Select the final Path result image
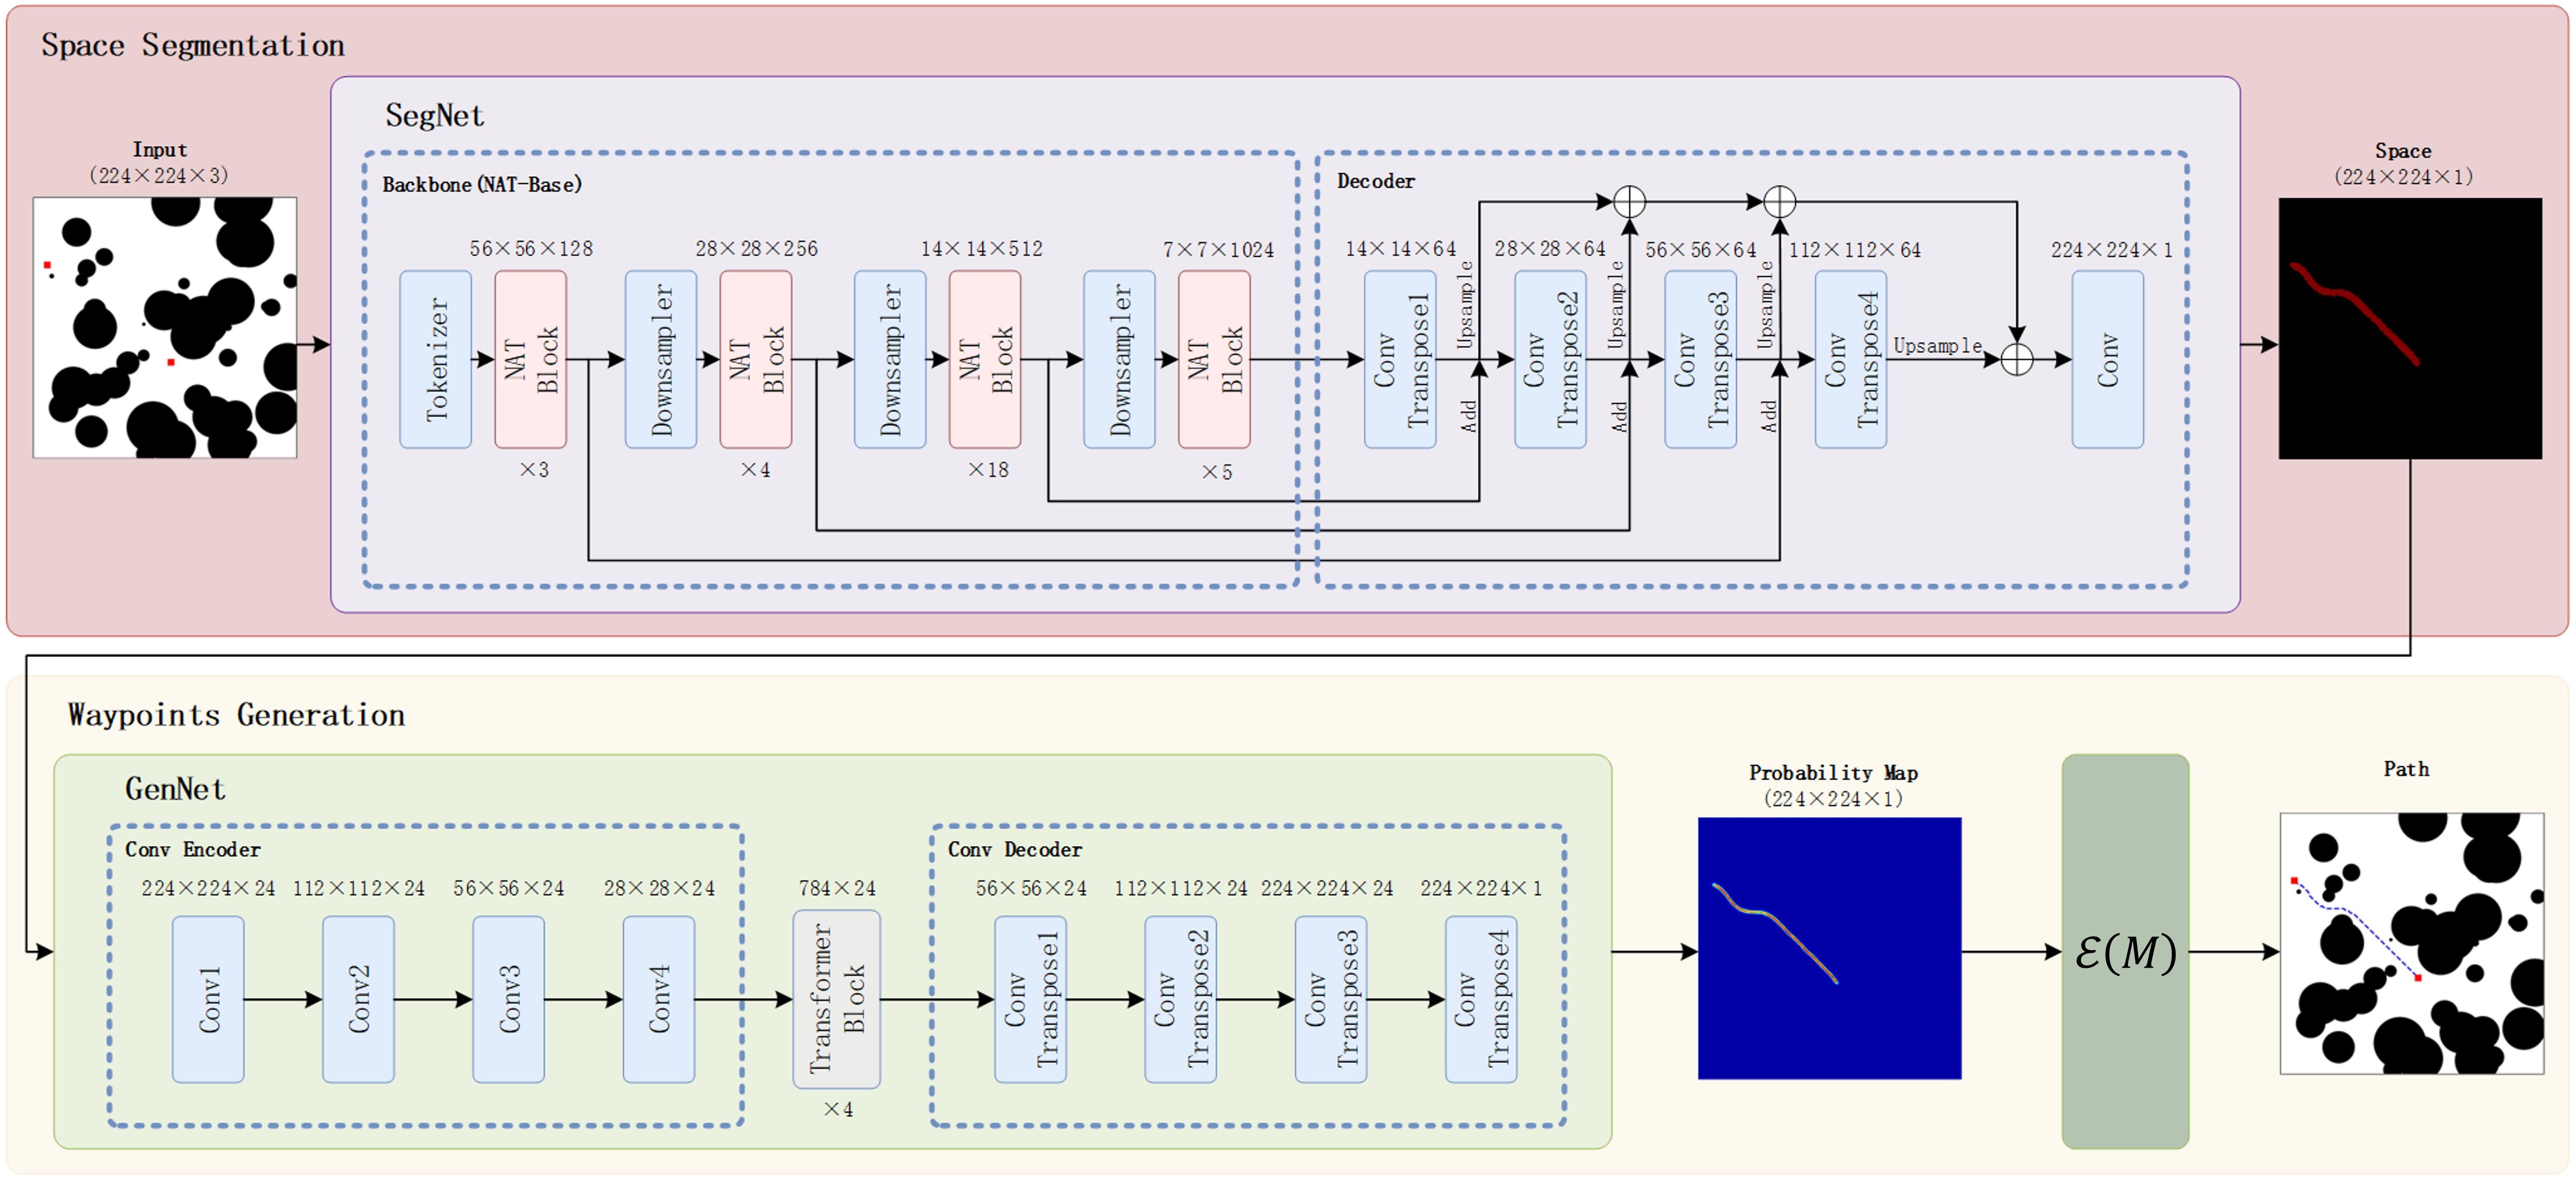Viewport: 2576px width, 1180px height. (x=2411, y=943)
